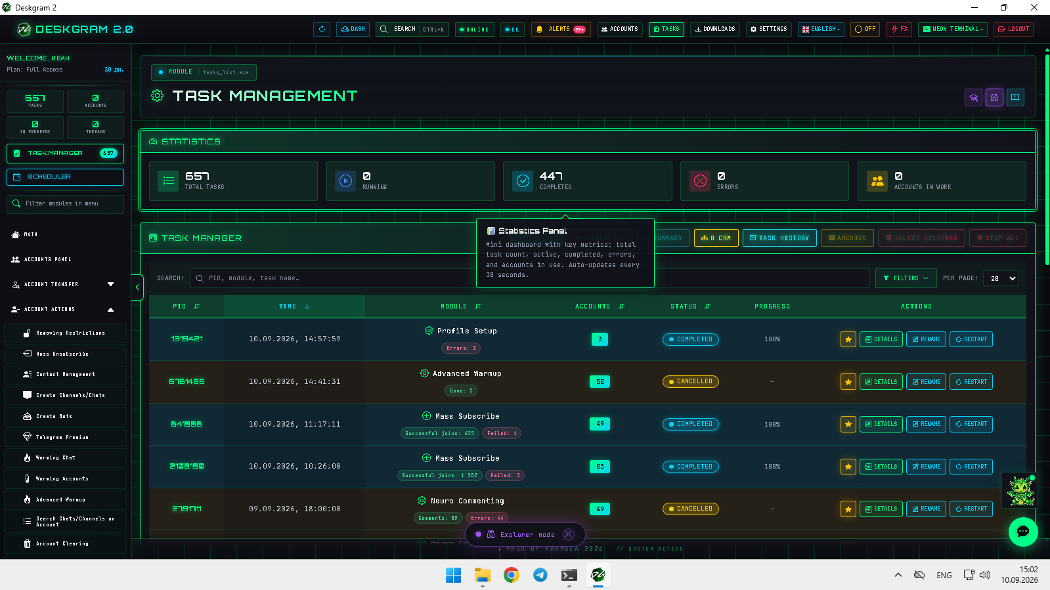Rename the Profile Setup task 1319421

coord(926,339)
